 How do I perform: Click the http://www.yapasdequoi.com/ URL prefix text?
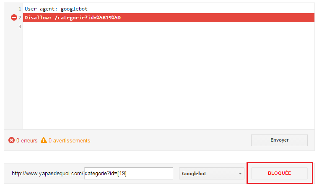coord(47,174)
